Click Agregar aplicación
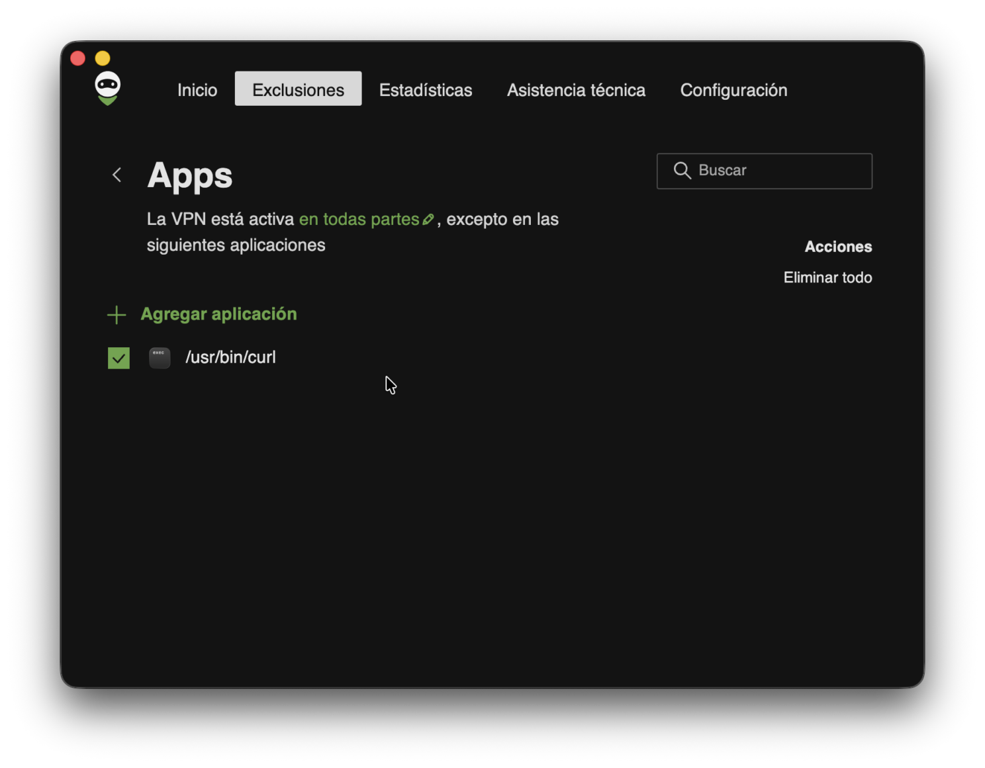This screenshot has width=985, height=768. click(x=218, y=314)
